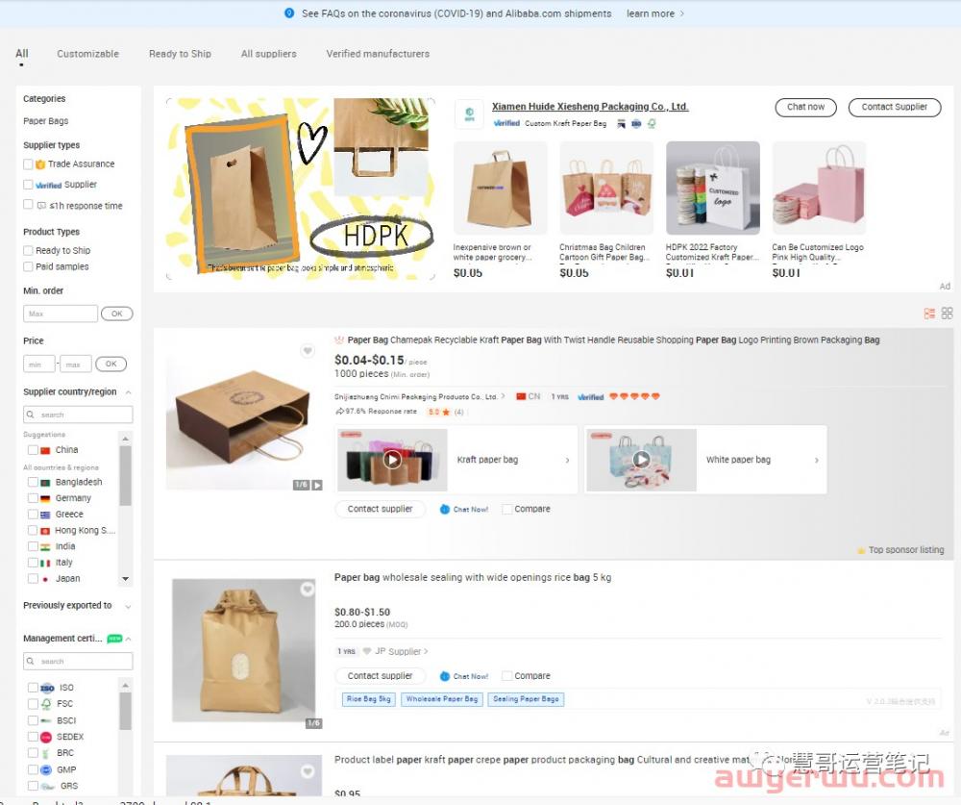Switch to the Ready to Ship tab
The height and width of the screenshot is (805, 961).
point(181,54)
